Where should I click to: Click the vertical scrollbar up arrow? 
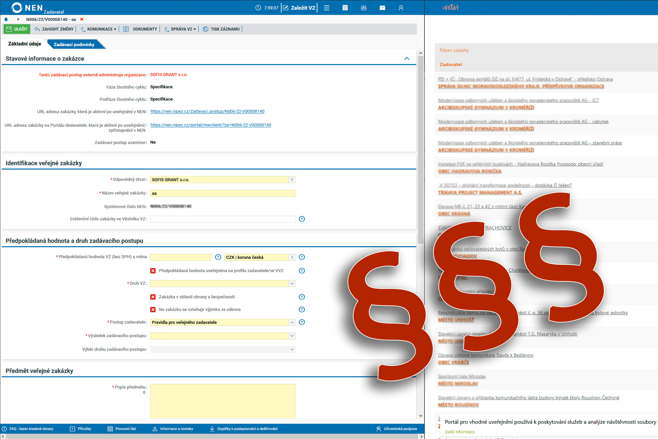coord(421,53)
